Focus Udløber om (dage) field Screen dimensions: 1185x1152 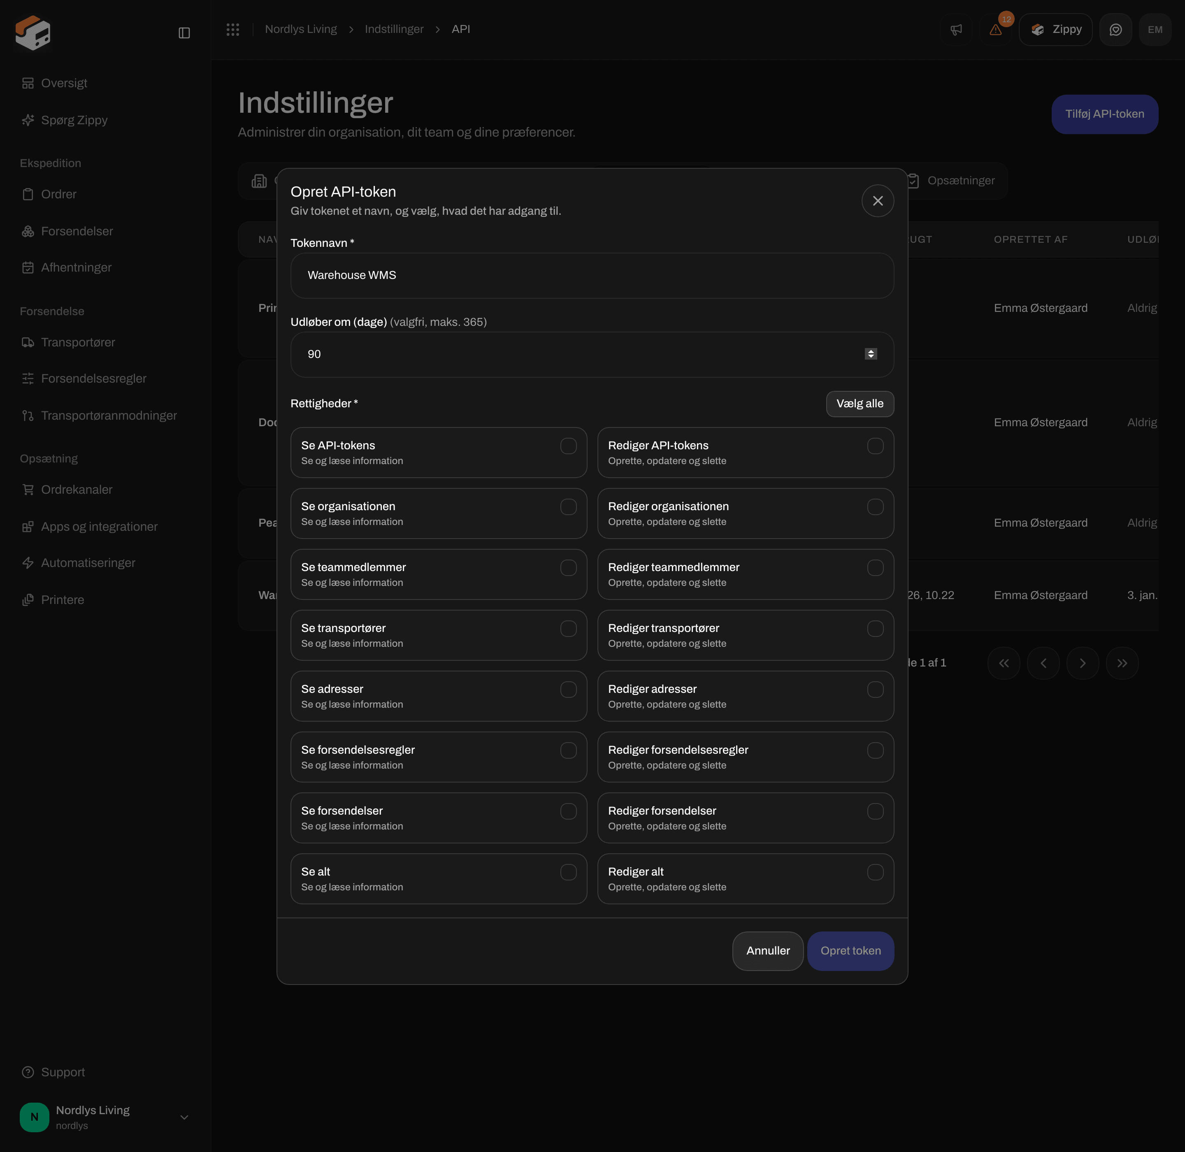click(x=592, y=355)
